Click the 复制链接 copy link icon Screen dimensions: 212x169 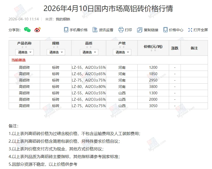coord(139,30)
